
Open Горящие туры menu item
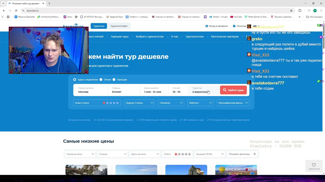click(120, 37)
